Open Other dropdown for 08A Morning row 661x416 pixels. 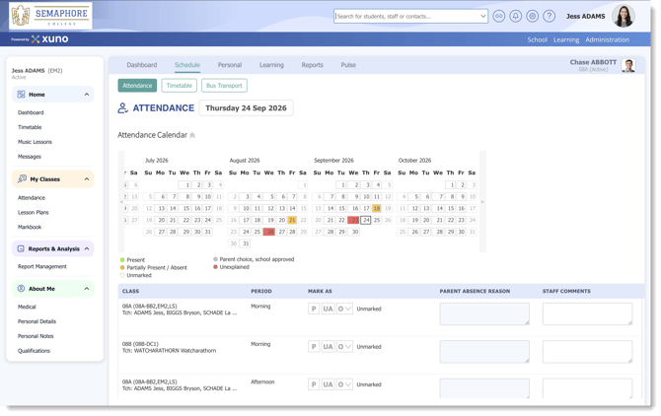tap(344, 310)
